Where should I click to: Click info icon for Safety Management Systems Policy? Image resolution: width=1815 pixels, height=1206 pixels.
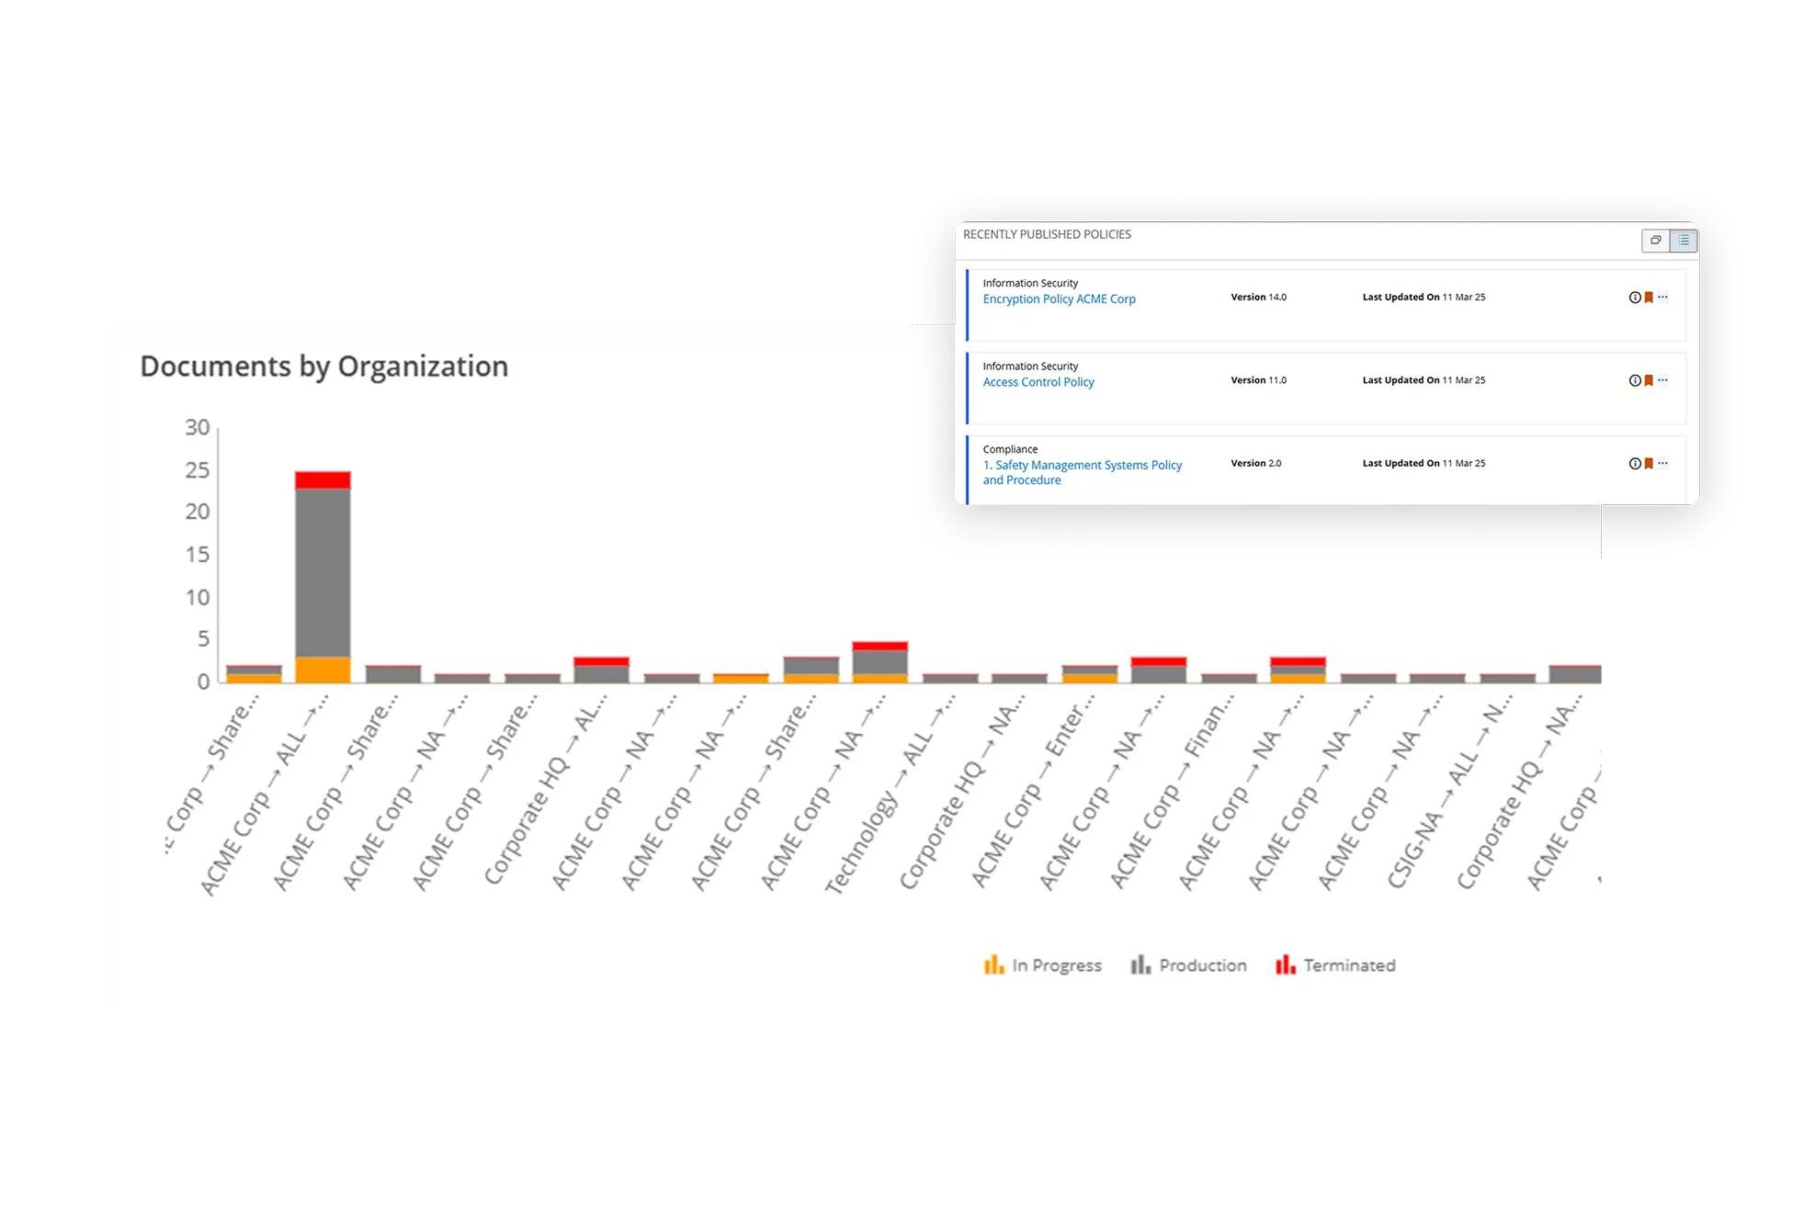click(1635, 464)
